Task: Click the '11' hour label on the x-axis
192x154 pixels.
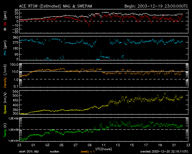Action: point(104,145)
